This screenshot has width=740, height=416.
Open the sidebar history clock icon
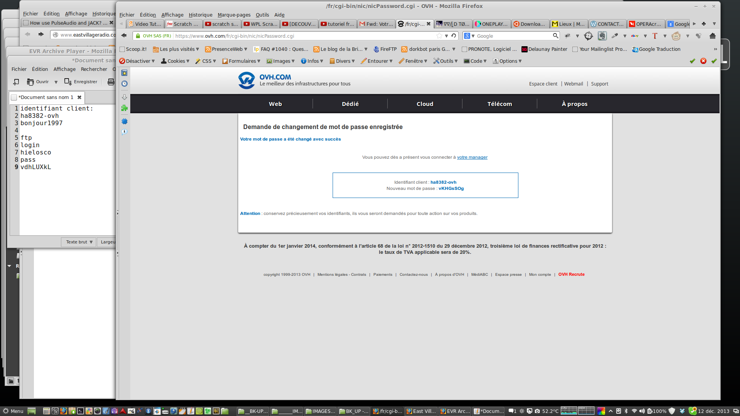pos(124,84)
